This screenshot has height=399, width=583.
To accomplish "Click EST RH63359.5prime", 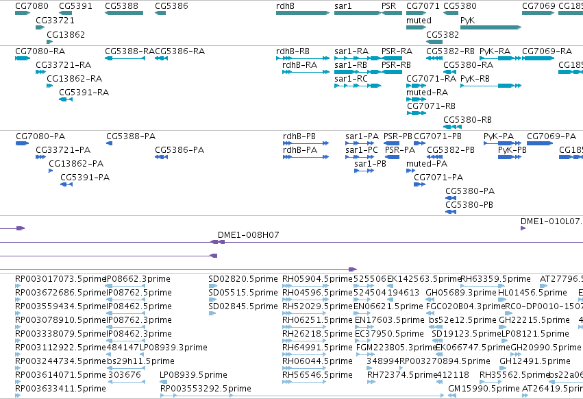I will point(495,279).
